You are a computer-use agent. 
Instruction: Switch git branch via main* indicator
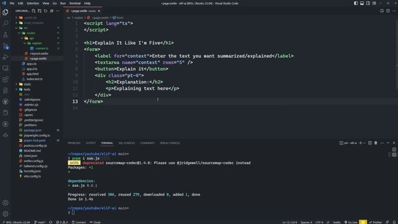[x=40, y=222]
